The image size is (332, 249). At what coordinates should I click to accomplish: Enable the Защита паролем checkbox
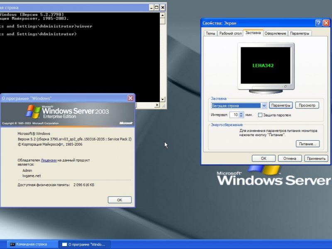(260, 115)
